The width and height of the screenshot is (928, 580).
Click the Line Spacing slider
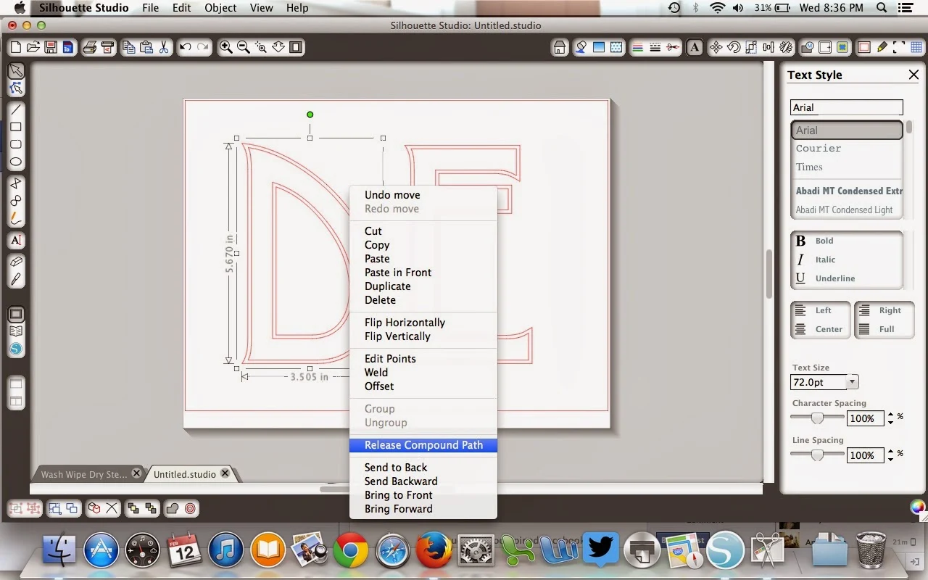point(818,455)
